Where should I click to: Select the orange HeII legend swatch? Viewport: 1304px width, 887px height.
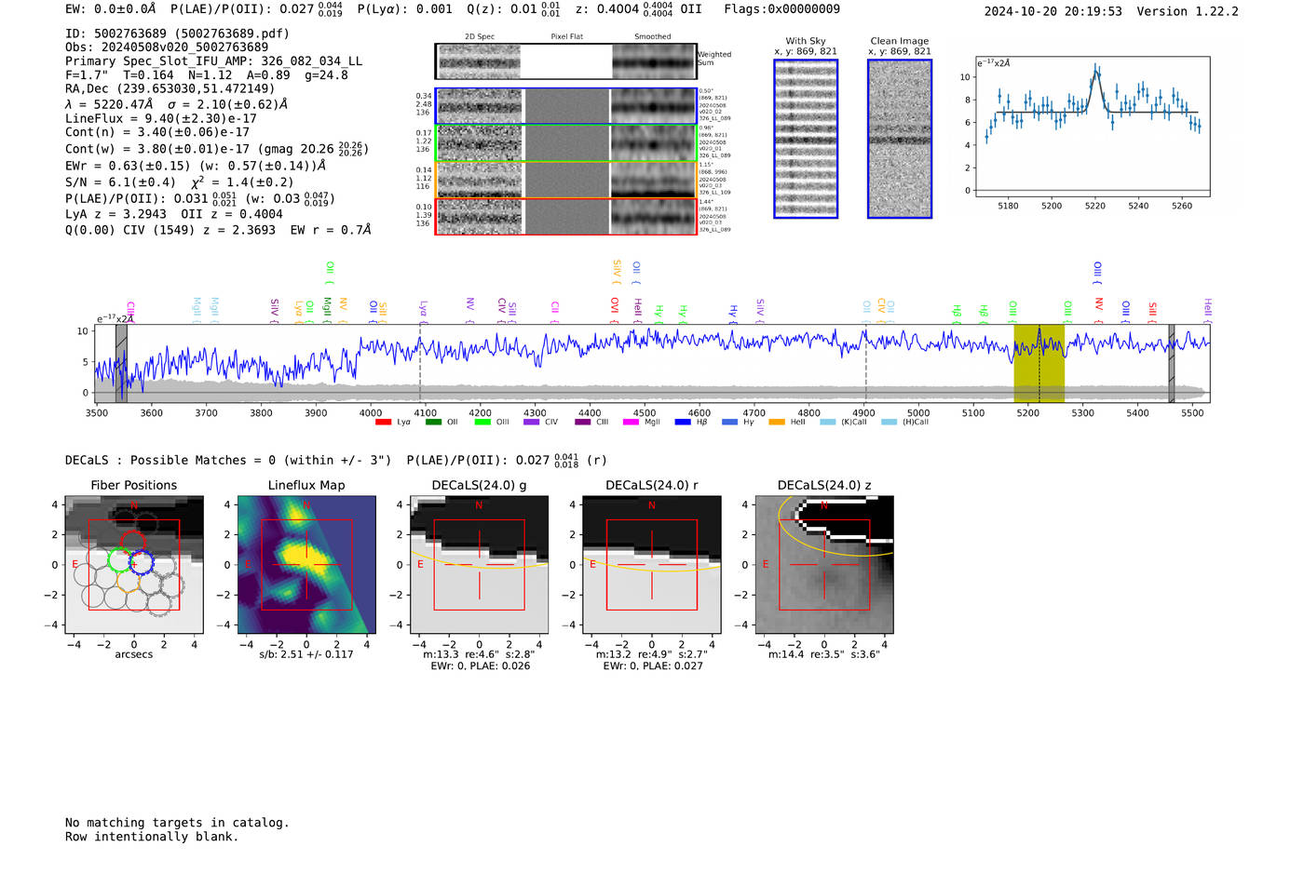coord(777,423)
